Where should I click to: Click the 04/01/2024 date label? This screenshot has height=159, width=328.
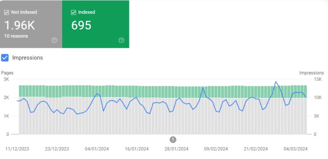[97, 149]
